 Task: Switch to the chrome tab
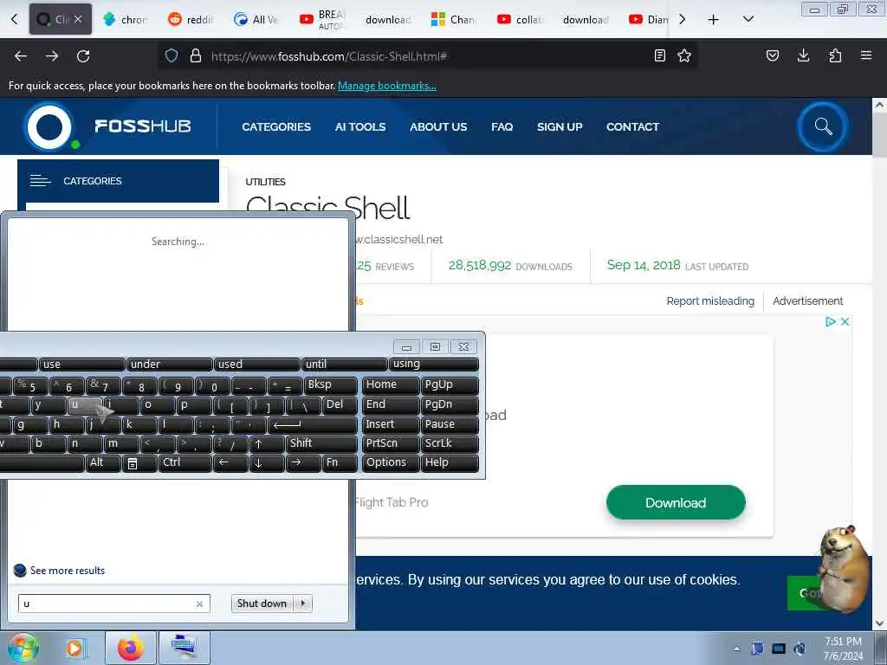pyautogui.click(x=126, y=19)
